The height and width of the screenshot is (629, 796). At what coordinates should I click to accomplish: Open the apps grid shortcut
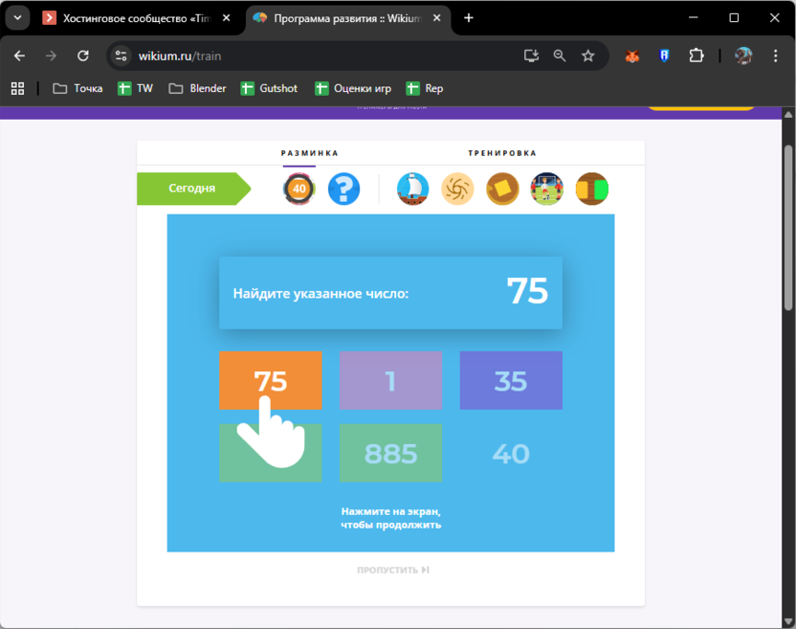pos(18,88)
